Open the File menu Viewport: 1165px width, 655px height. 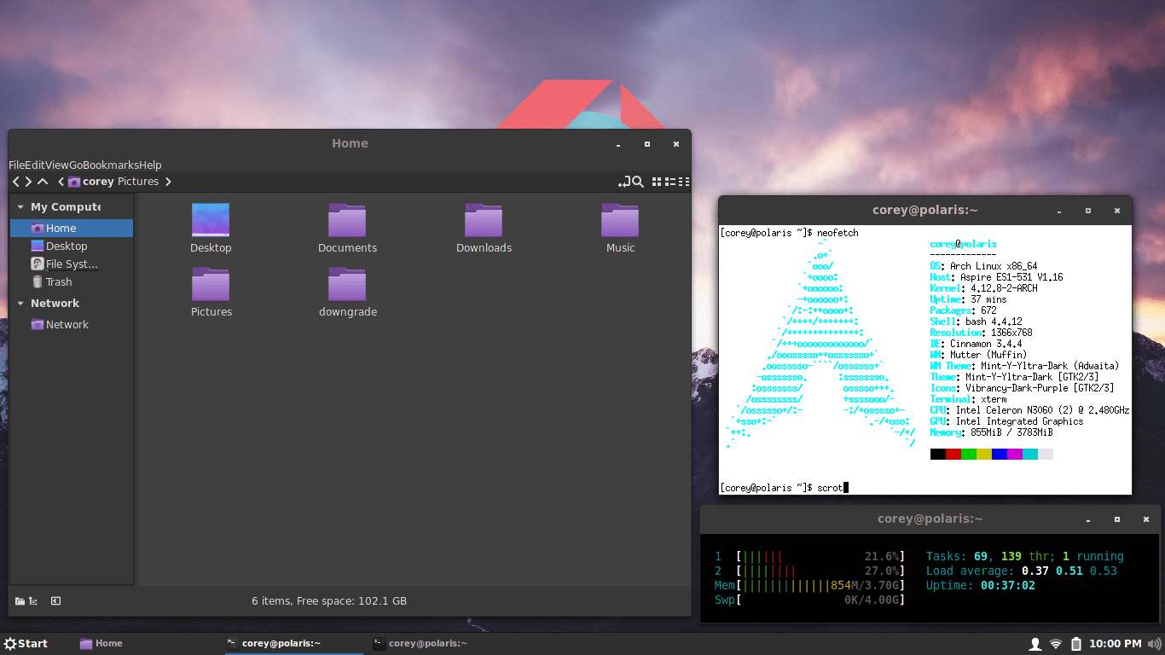click(16, 165)
